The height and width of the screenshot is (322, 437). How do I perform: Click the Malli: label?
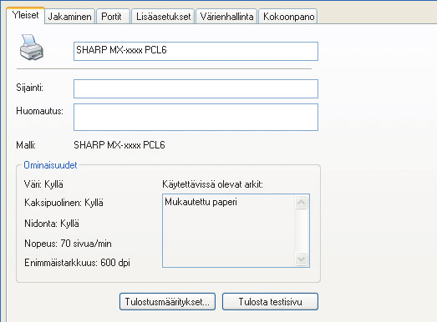26,145
